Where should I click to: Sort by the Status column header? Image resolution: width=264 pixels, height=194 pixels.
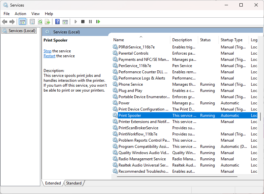click(x=208, y=40)
